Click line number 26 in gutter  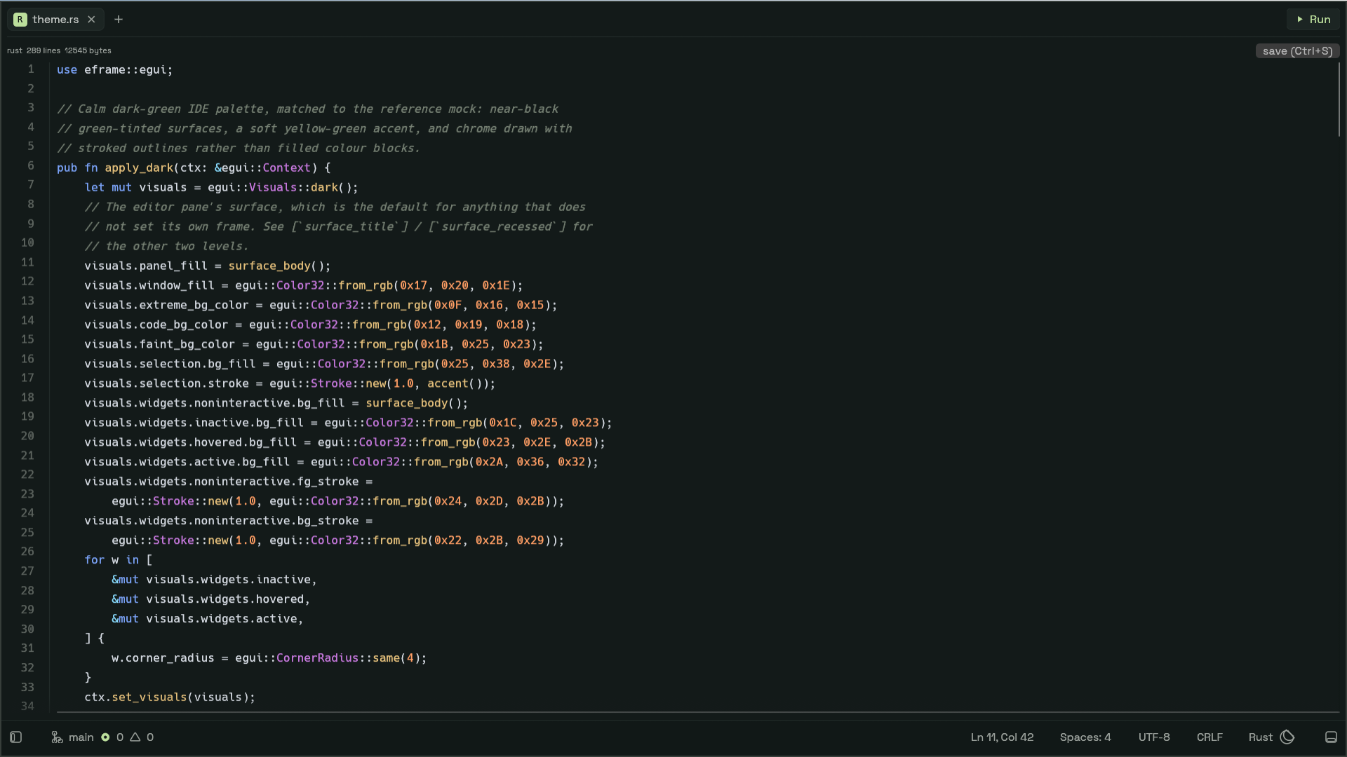27,551
